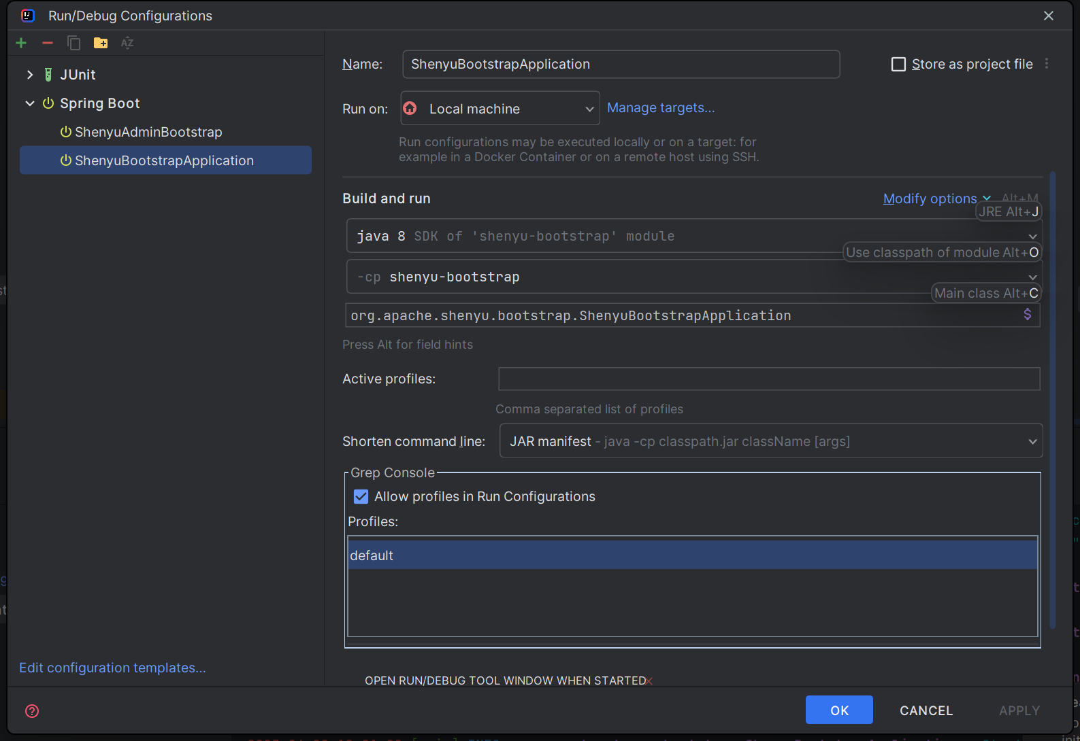Open the three-dot menu beside Store as project file

point(1047,64)
